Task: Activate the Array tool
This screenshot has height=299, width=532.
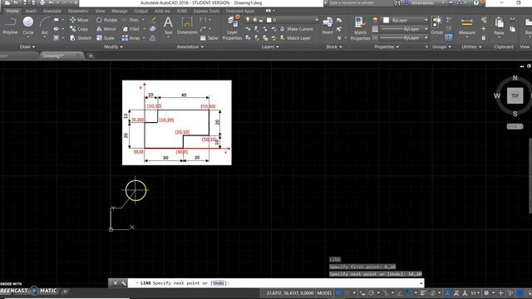Action: pyautogui.click(x=131, y=38)
